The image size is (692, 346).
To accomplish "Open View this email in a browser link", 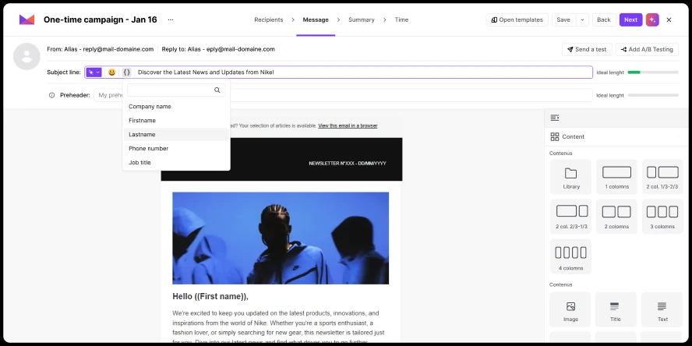I will [348, 125].
